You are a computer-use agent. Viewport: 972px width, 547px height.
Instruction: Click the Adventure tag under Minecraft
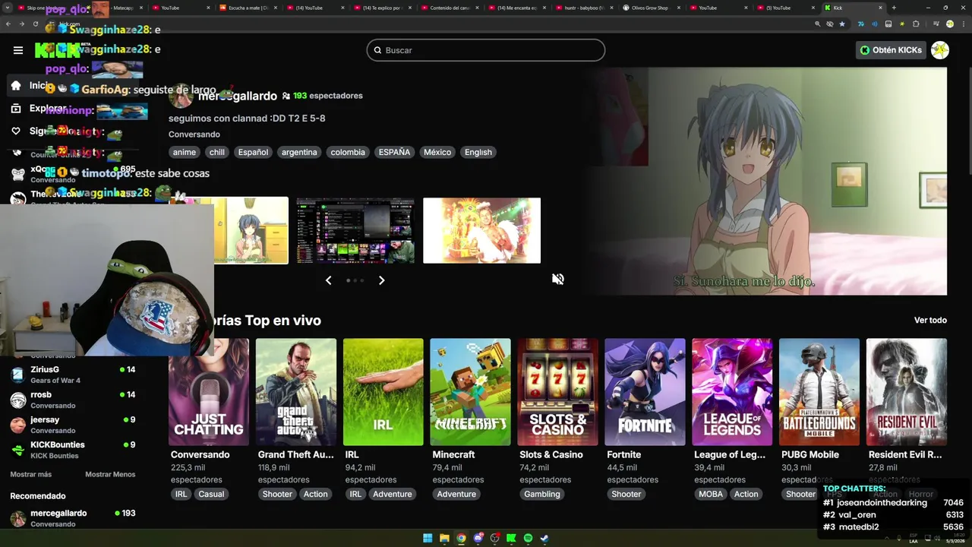click(x=456, y=494)
